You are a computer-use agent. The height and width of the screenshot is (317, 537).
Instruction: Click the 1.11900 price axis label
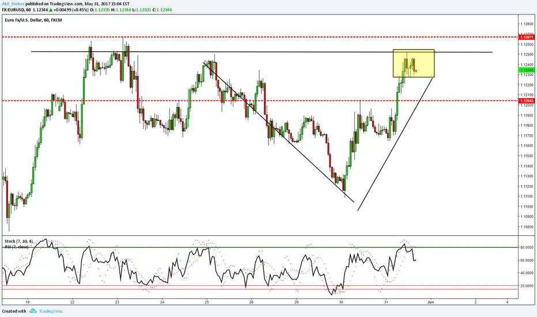(x=527, y=115)
